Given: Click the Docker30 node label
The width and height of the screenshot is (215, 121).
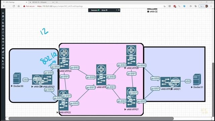Looking at the screenshot, I should click(18, 86).
